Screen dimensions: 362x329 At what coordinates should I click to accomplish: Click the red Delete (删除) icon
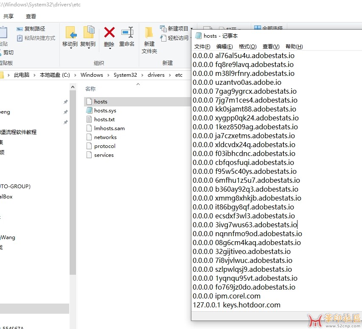click(109, 32)
